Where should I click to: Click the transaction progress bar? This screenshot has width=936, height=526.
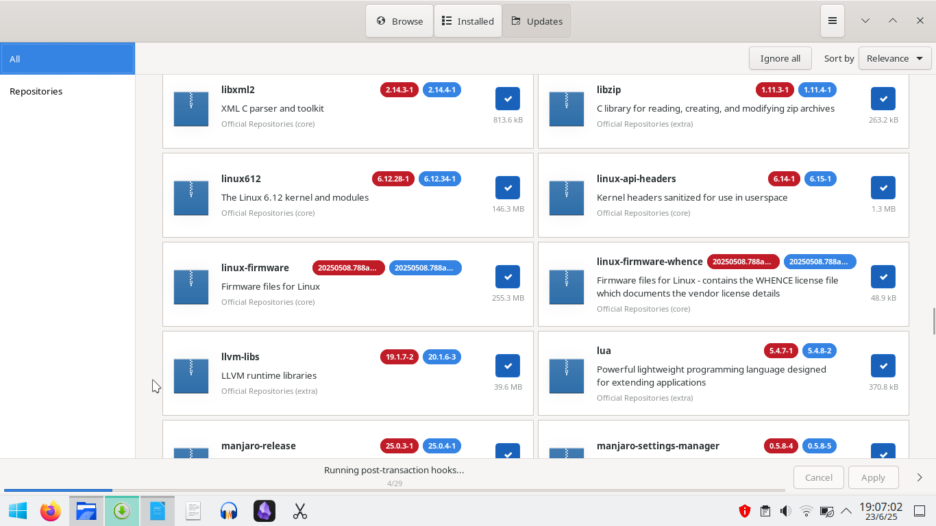point(394,490)
